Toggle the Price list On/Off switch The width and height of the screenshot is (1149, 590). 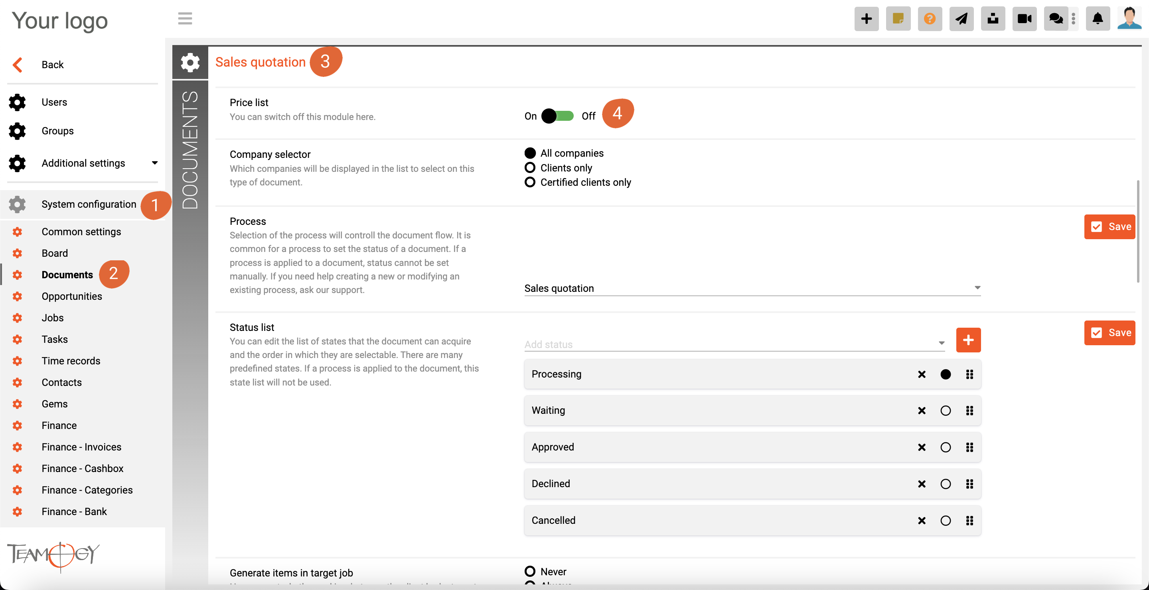click(557, 116)
